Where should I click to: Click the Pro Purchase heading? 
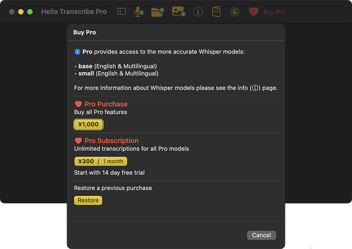(x=106, y=104)
